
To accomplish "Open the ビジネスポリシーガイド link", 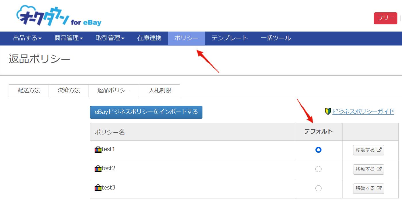I will (363, 112).
